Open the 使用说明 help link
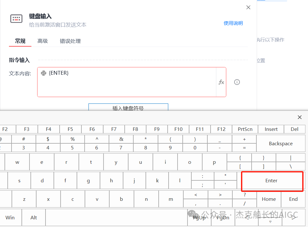The width and height of the screenshot is (308, 227). pyautogui.click(x=233, y=23)
